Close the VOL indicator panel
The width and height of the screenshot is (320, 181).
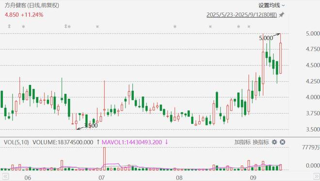coord(283,142)
